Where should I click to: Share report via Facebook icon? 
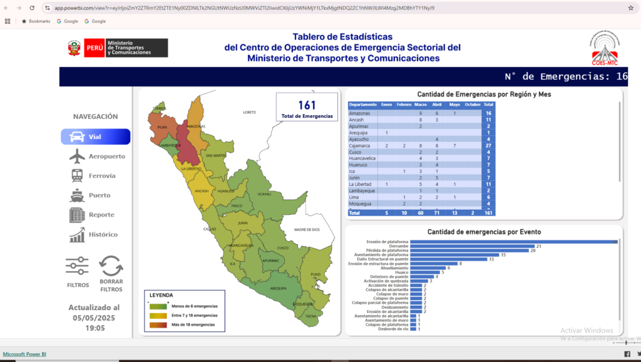627,354
